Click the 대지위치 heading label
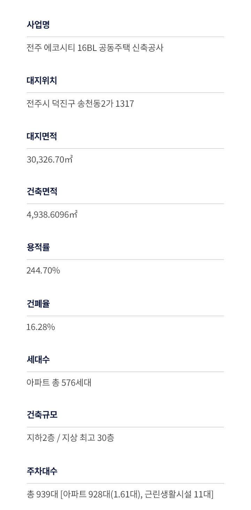 [x=42, y=81]
